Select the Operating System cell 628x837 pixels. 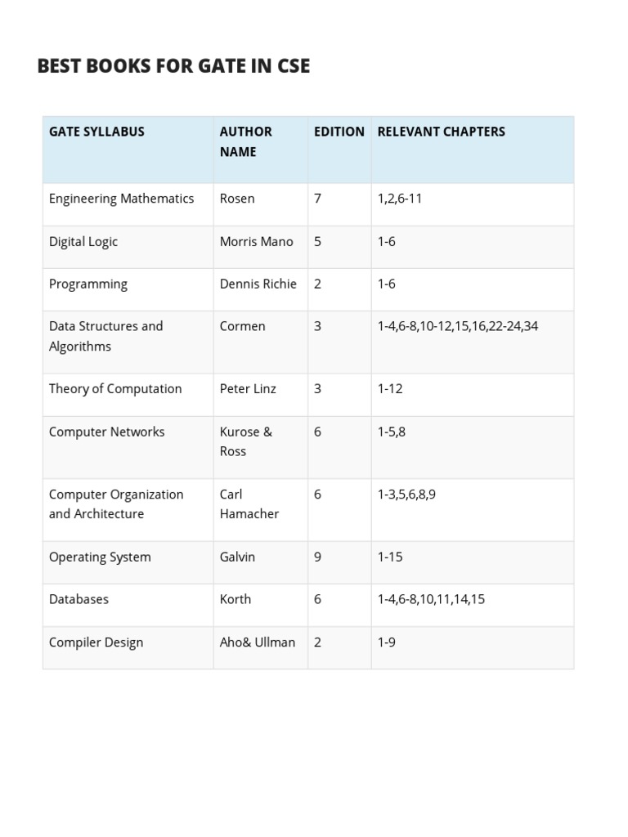click(x=100, y=557)
